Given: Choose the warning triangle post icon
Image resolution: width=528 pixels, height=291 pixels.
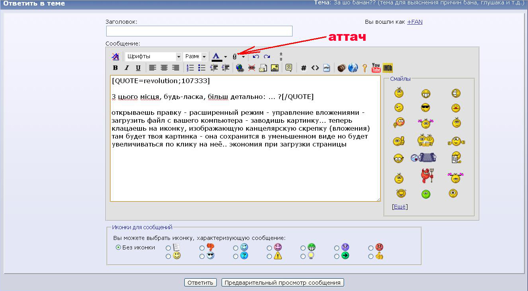Looking at the screenshot, I should (270, 256).
